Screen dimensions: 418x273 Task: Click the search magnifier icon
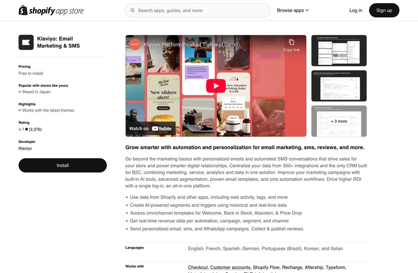click(132, 10)
